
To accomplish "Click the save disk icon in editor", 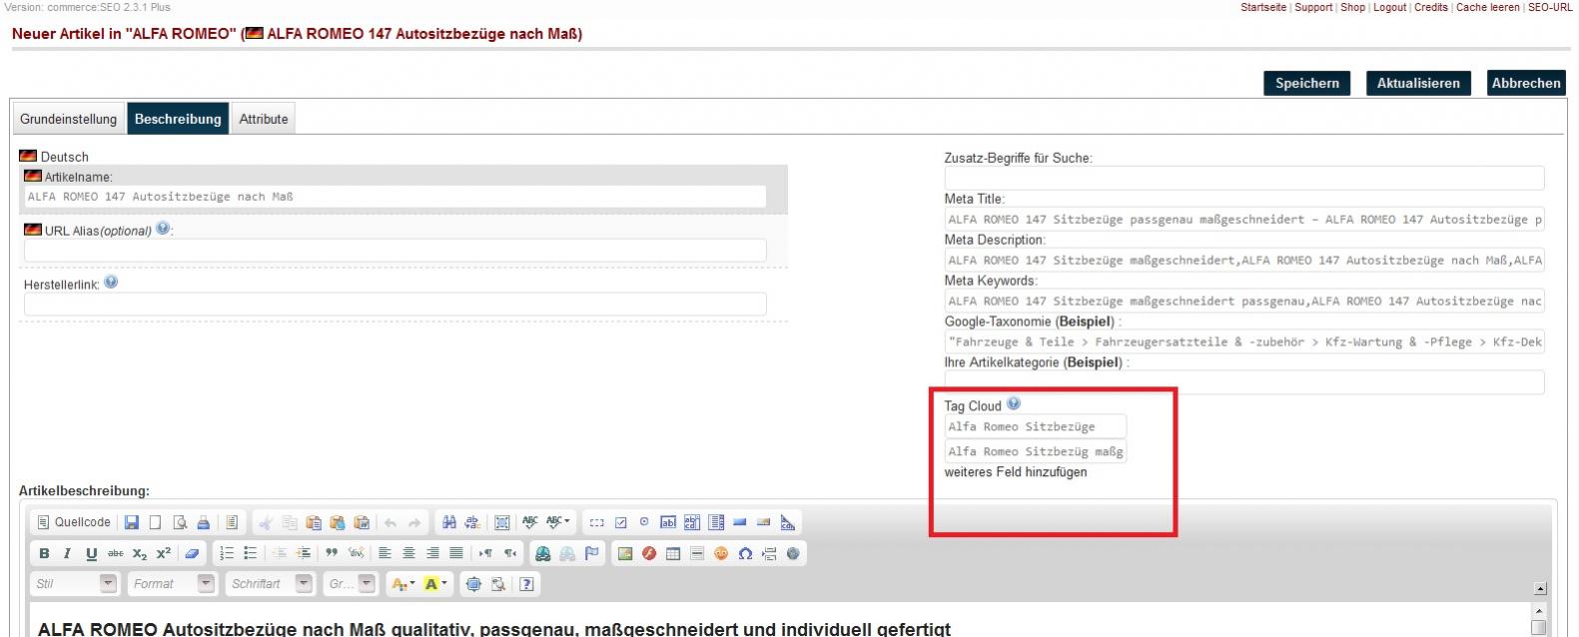I will click(131, 522).
